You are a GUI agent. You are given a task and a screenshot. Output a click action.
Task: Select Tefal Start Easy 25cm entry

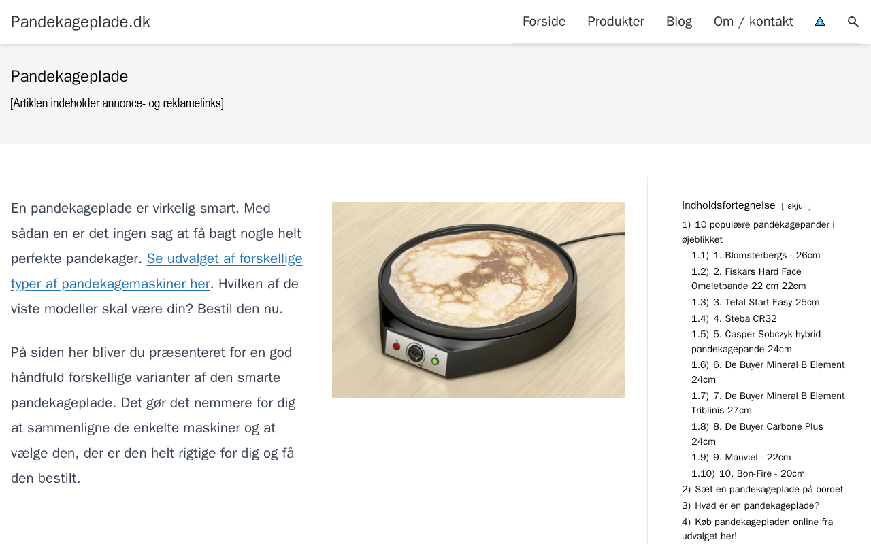click(755, 302)
